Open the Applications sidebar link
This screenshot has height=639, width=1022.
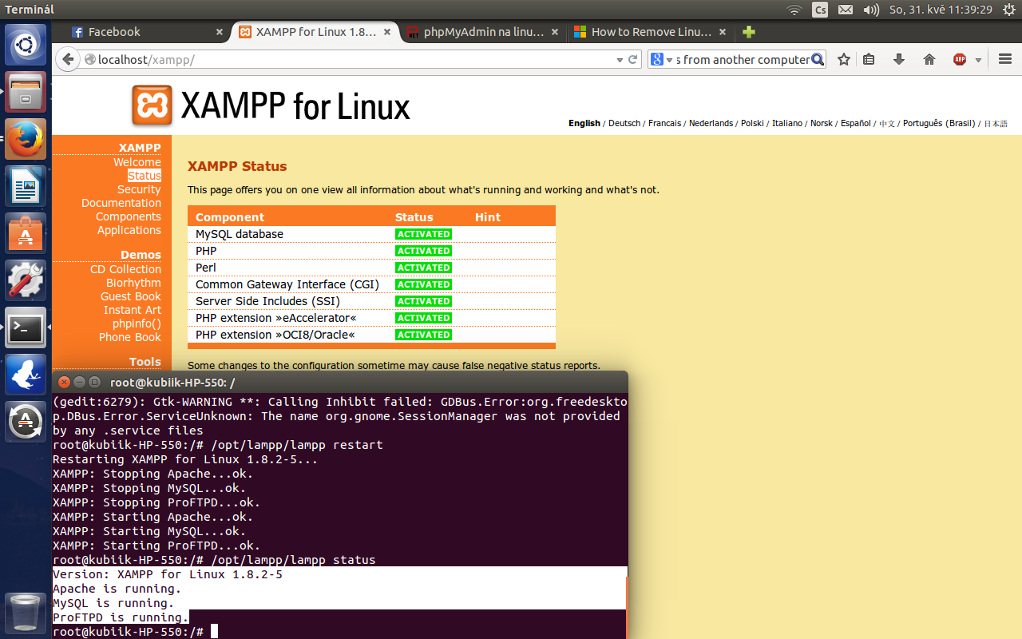[129, 230]
